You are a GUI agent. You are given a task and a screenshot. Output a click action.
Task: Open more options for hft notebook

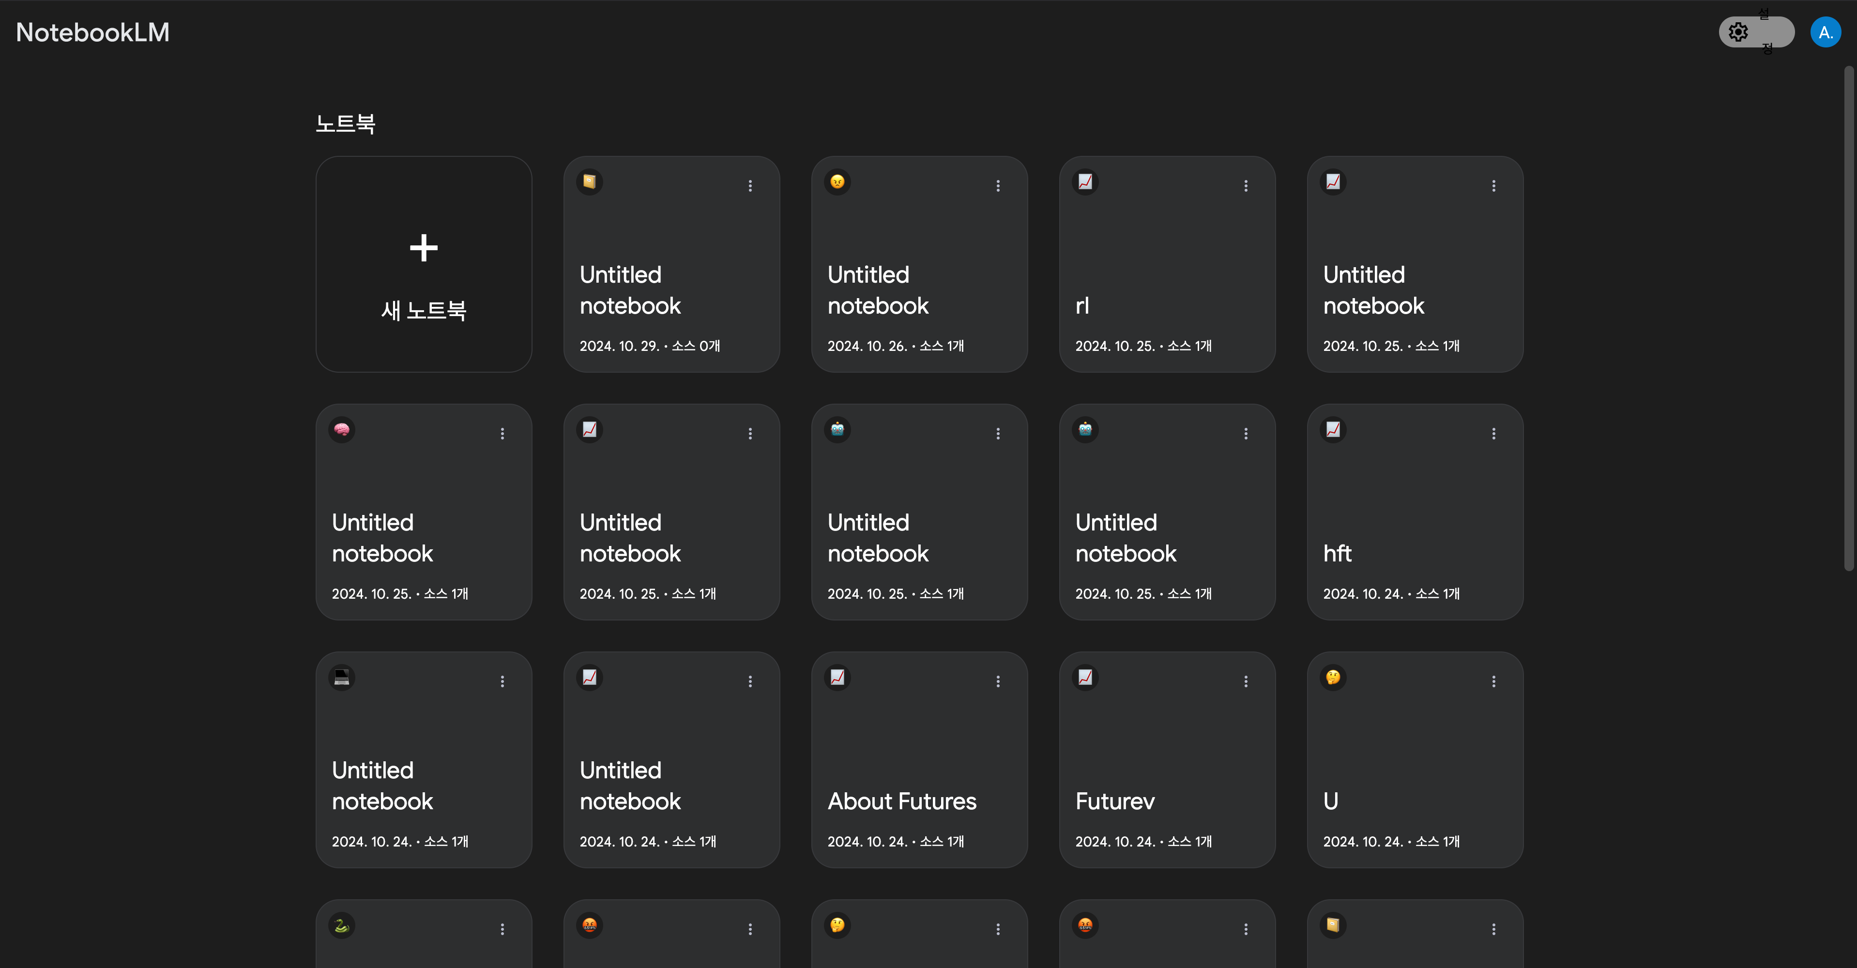click(1493, 434)
